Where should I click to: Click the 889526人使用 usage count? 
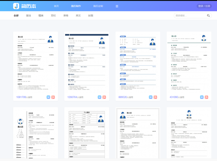pyautogui.click(x=126, y=97)
